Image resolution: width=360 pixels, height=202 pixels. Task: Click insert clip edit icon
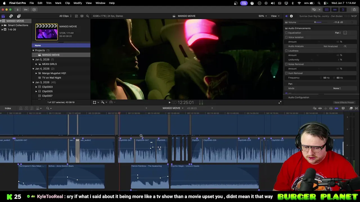(x=26, y=108)
